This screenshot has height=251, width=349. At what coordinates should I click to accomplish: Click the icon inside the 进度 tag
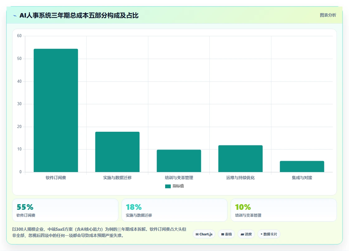click(x=242, y=234)
